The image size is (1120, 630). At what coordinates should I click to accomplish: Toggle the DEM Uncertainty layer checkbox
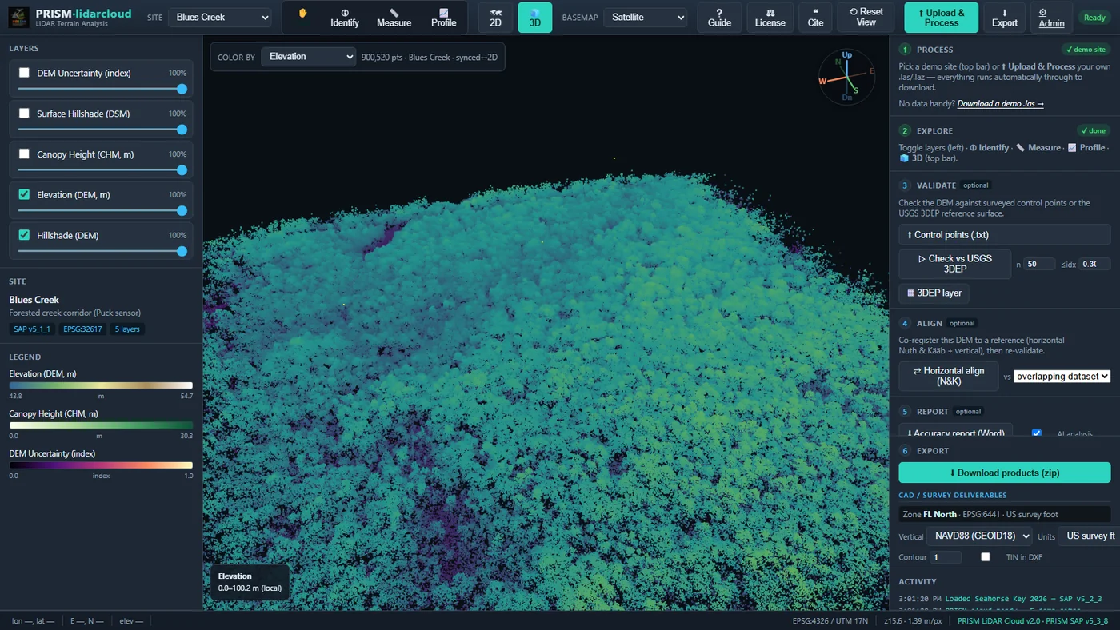(x=24, y=73)
